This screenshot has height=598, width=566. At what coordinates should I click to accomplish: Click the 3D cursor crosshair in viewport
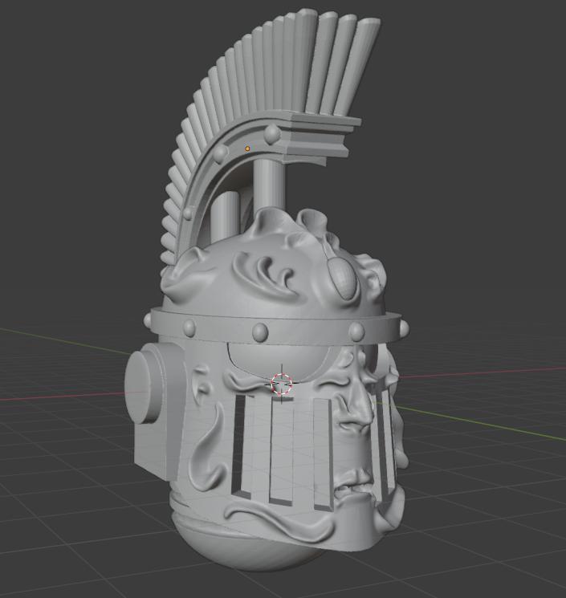coord(282,384)
